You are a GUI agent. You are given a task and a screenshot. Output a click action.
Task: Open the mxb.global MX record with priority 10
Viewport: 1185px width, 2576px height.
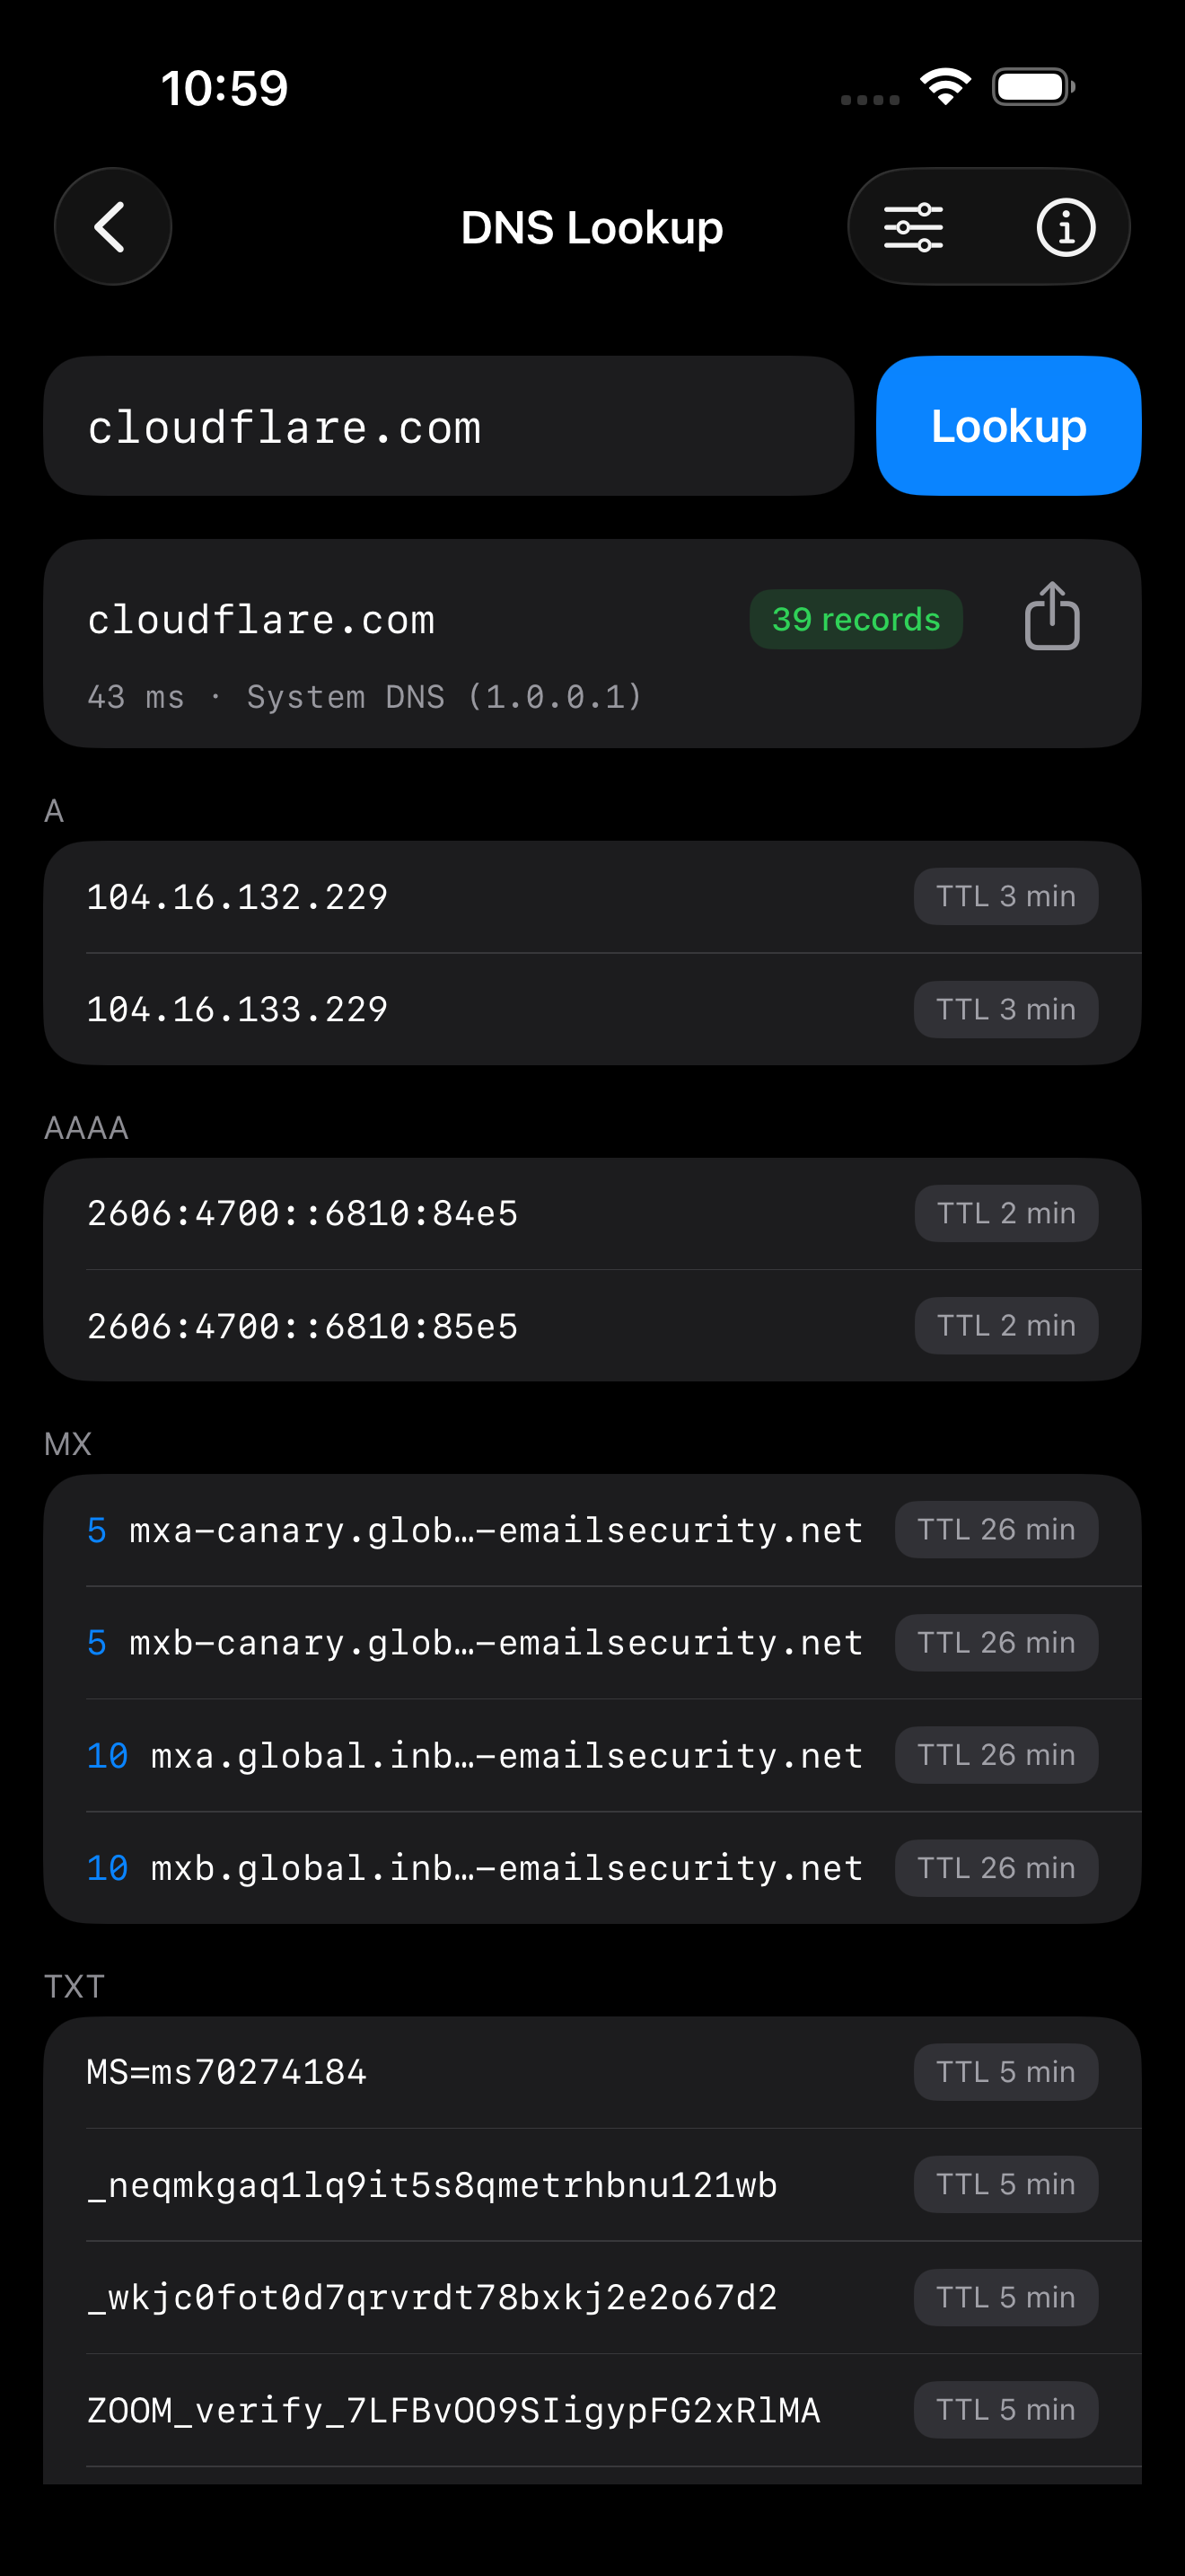click(x=592, y=1868)
